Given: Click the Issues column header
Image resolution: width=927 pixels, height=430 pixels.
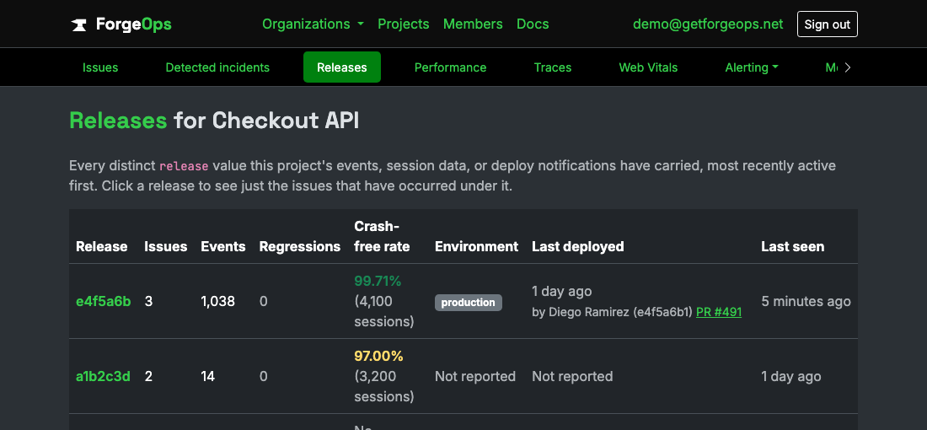Looking at the screenshot, I should click(165, 247).
